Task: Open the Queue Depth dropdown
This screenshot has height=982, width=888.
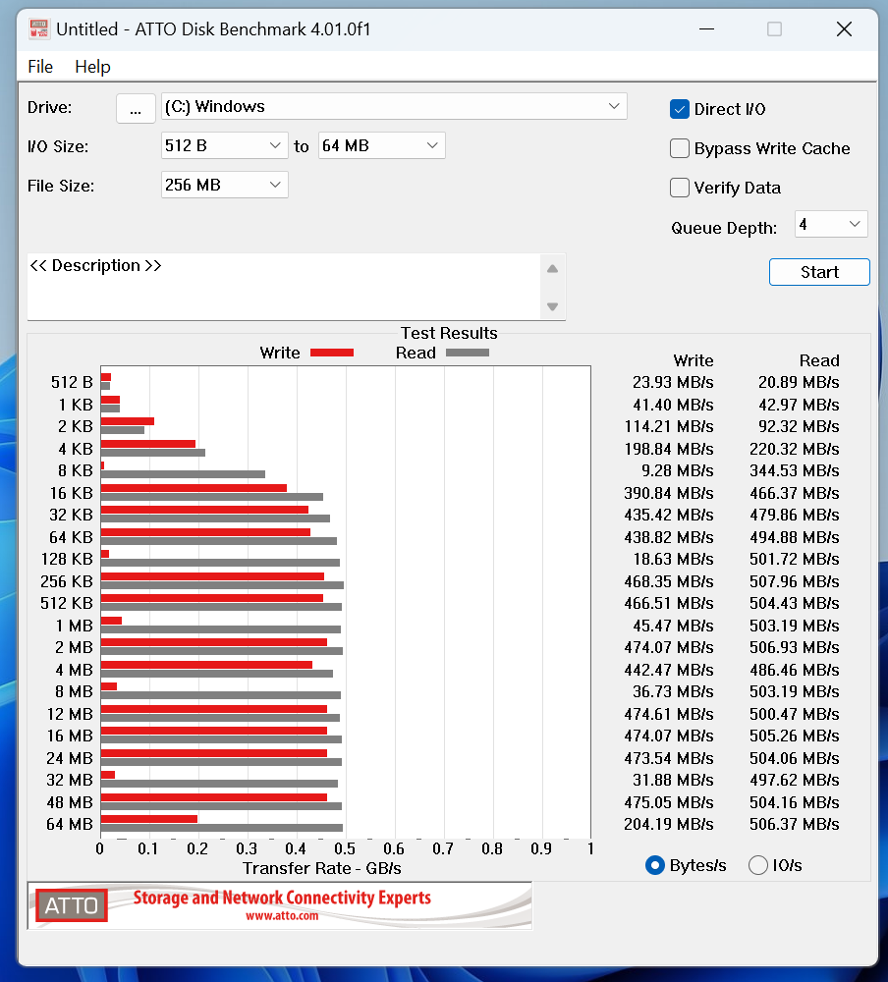Action: (x=831, y=224)
